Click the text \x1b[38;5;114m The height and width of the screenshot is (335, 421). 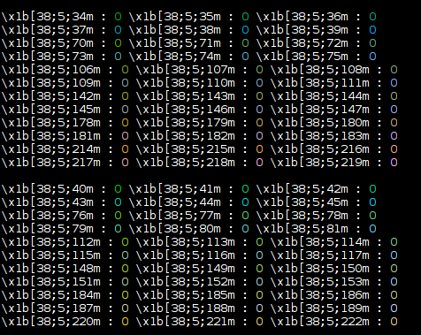320,242
